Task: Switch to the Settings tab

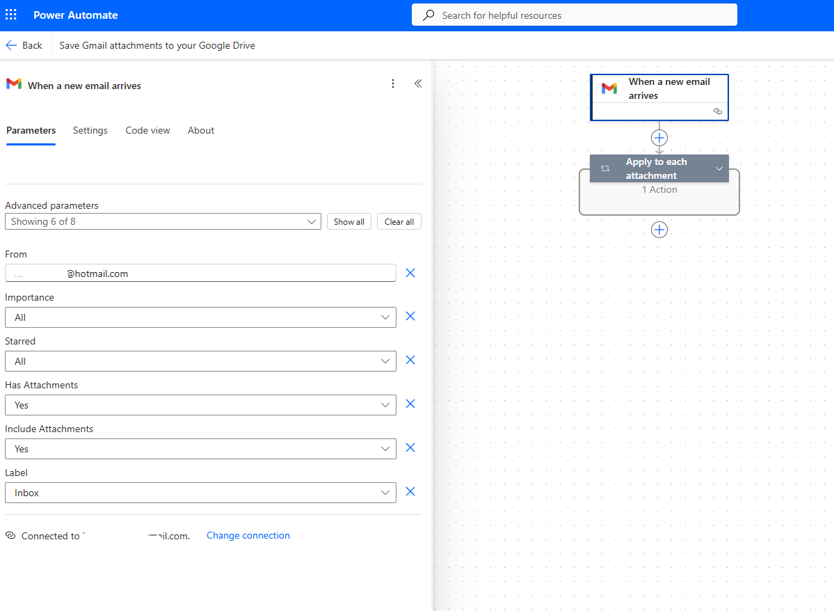Action: [x=90, y=130]
